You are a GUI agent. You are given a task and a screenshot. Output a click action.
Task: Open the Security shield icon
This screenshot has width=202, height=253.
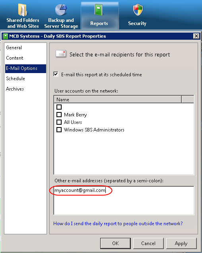tap(138, 10)
